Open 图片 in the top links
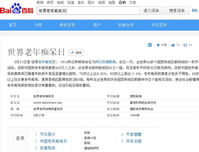This screenshot has height=152, width=199. click(x=91, y=2)
